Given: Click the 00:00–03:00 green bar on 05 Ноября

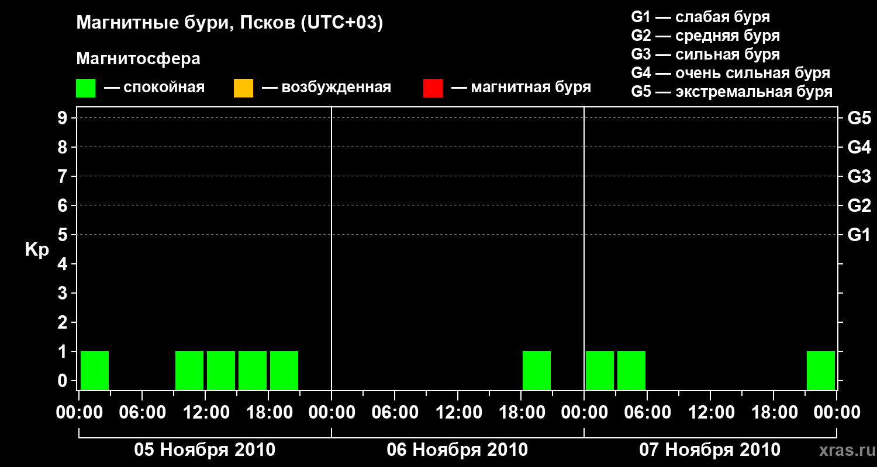Looking at the screenshot, I should [x=95, y=370].
